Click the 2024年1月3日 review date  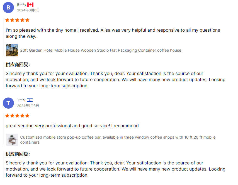(28, 106)
